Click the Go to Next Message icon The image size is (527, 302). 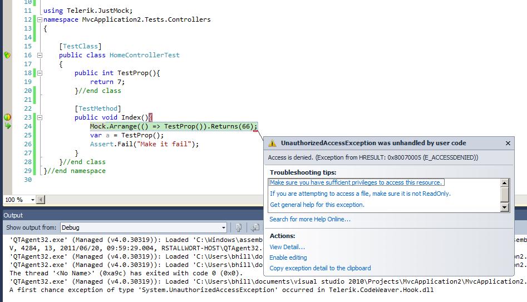[x=255, y=227]
